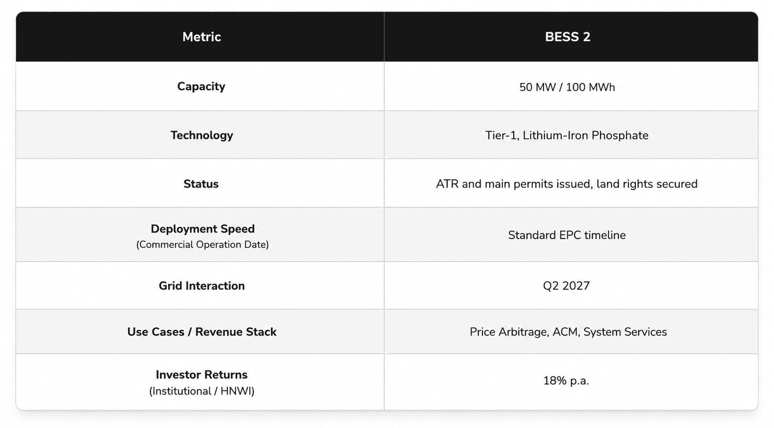The height and width of the screenshot is (428, 774).
Task: Select the BESS 2 column header
Action: point(567,37)
